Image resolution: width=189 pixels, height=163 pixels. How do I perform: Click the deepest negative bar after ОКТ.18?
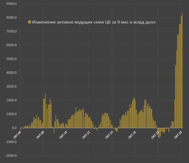(159, 133)
